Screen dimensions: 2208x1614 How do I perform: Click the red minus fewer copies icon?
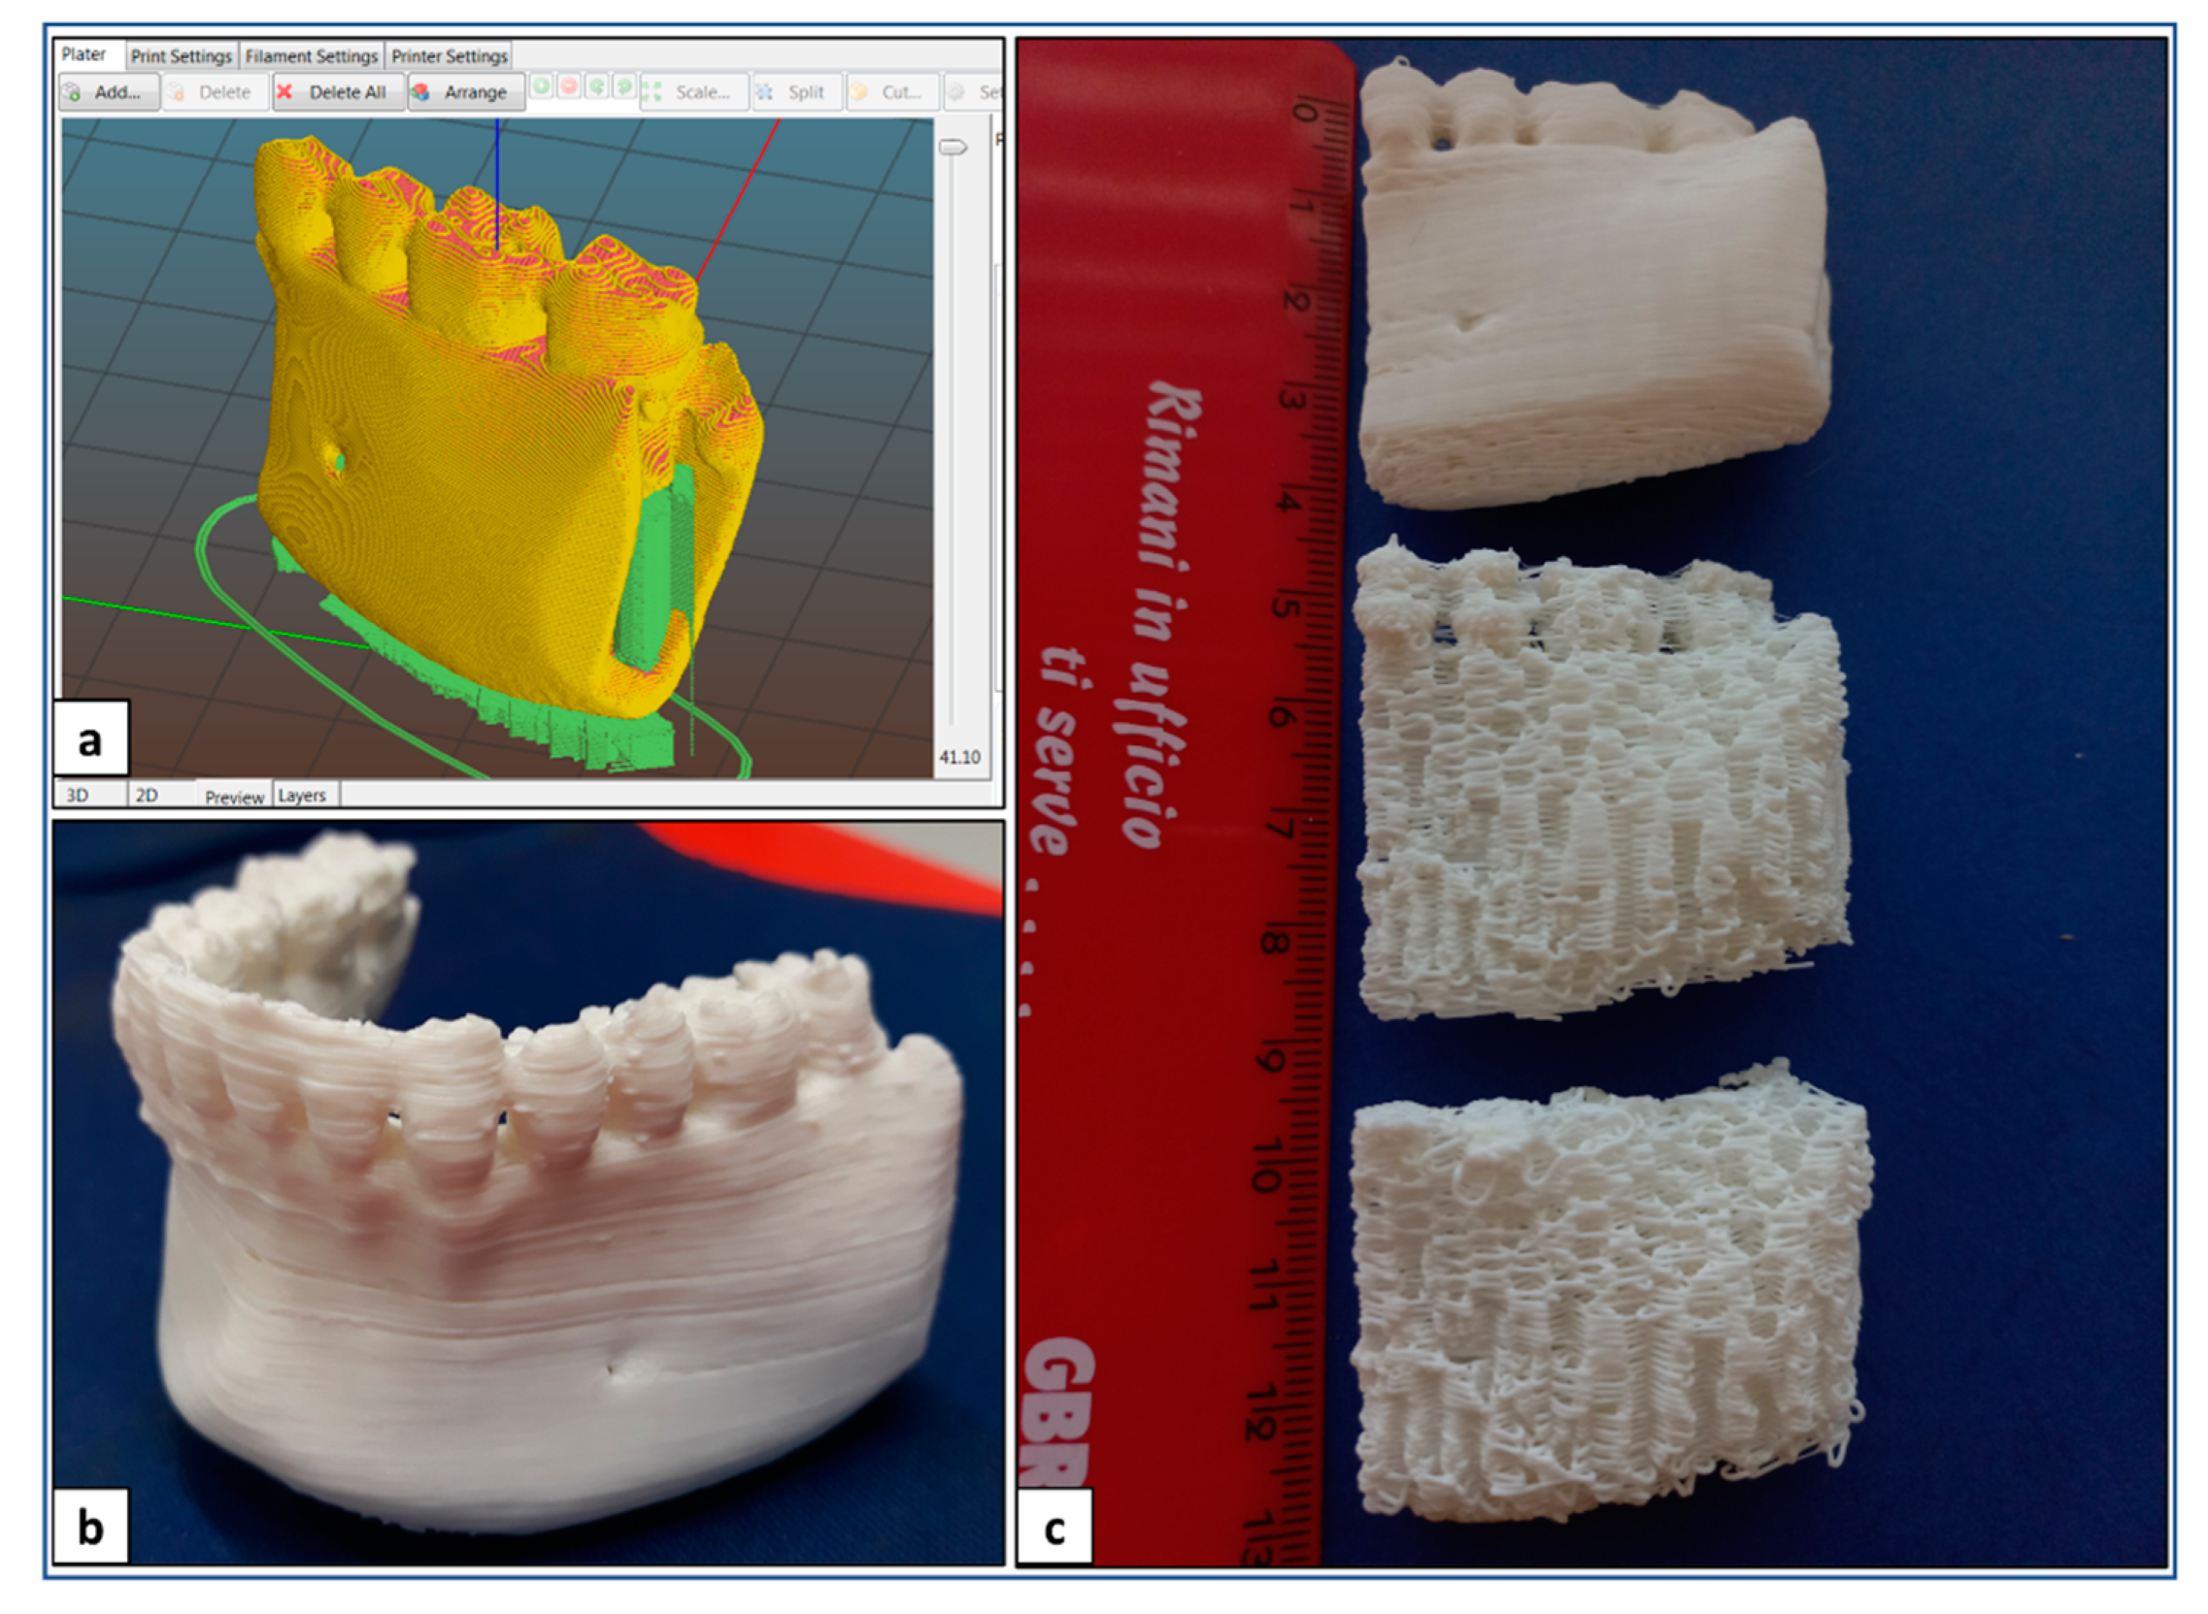pos(569,87)
